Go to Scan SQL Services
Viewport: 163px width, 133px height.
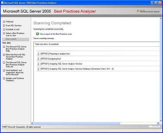(14, 26)
